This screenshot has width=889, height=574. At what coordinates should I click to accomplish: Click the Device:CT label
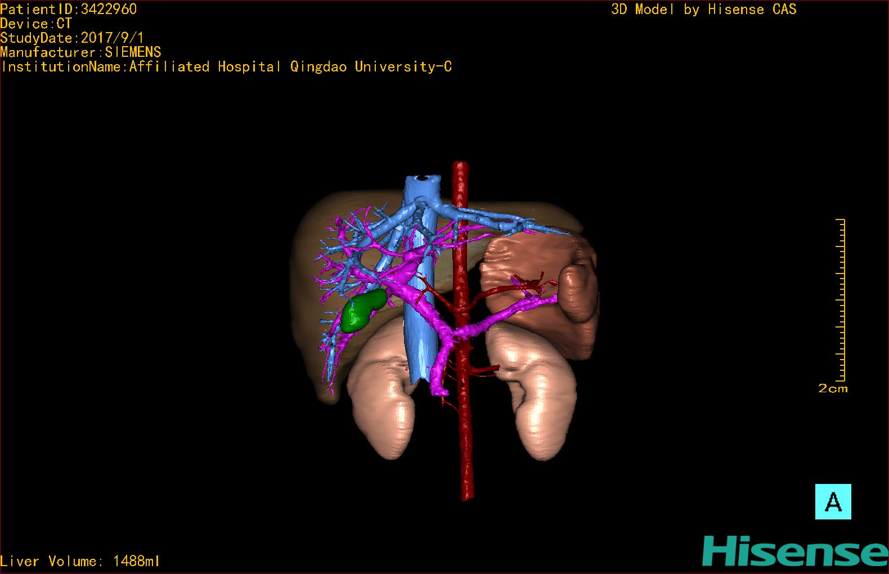click(36, 24)
